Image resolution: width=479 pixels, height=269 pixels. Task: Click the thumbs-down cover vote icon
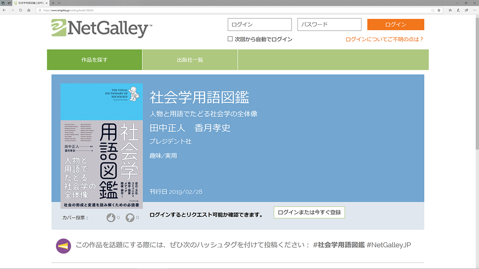[x=130, y=217]
